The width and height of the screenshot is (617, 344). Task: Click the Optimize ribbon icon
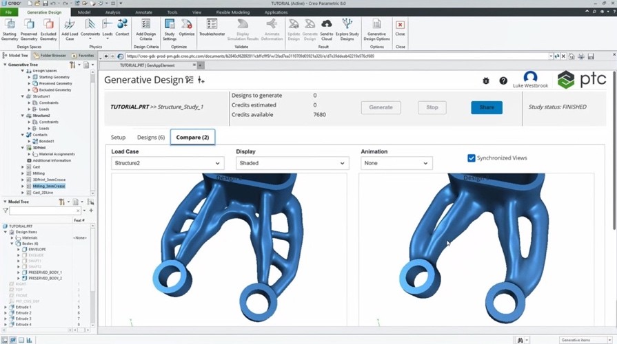coord(187,25)
